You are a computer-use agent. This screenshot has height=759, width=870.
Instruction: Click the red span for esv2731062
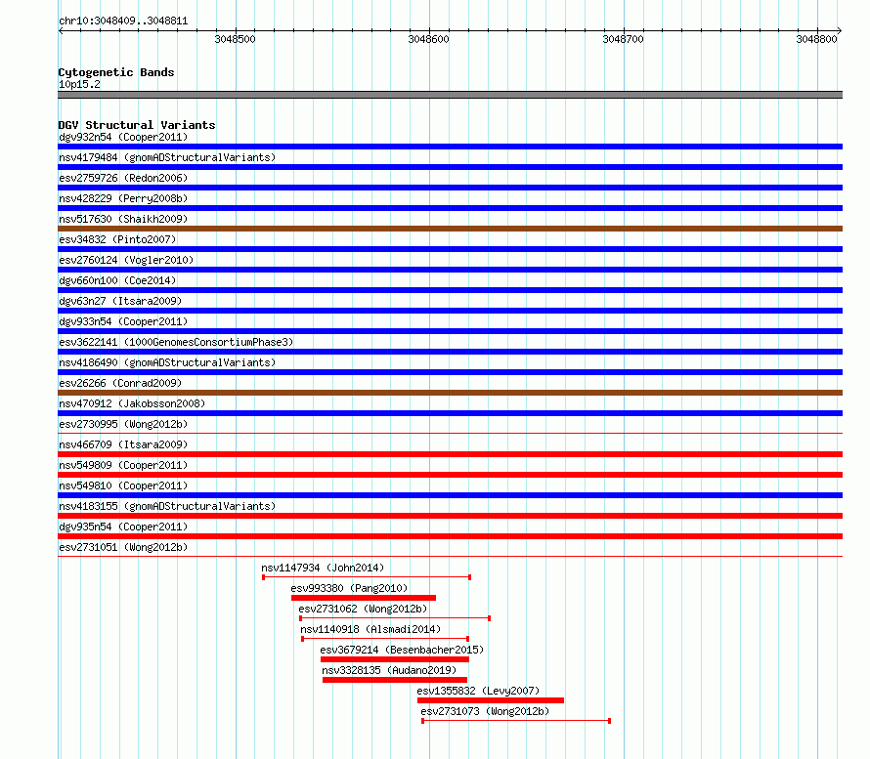point(395,618)
